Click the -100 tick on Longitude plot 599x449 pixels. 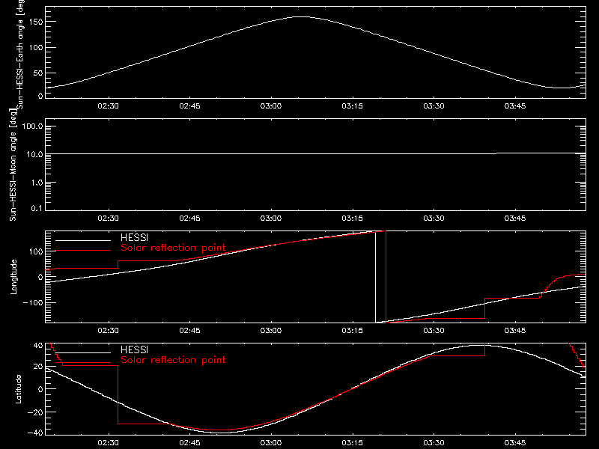coord(33,302)
